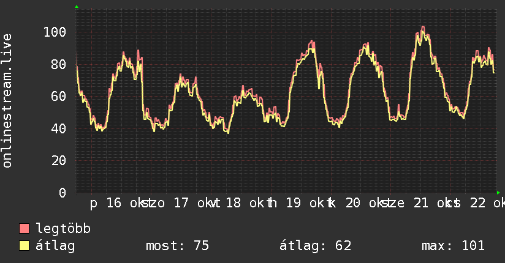This screenshot has width=505, height=263.
Task: Click the legtöbb legend label
Action: [63, 229]
